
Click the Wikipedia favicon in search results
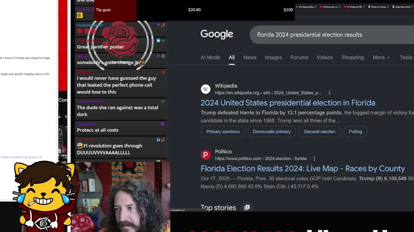[205, 89]
